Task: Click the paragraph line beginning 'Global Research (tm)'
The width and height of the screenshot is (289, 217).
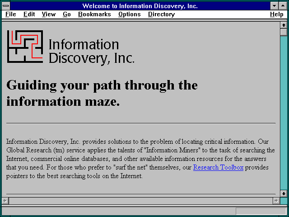Action: (140, 150)
